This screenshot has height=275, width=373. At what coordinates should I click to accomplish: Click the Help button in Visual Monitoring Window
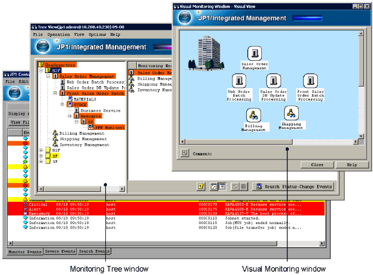(352, 165)
